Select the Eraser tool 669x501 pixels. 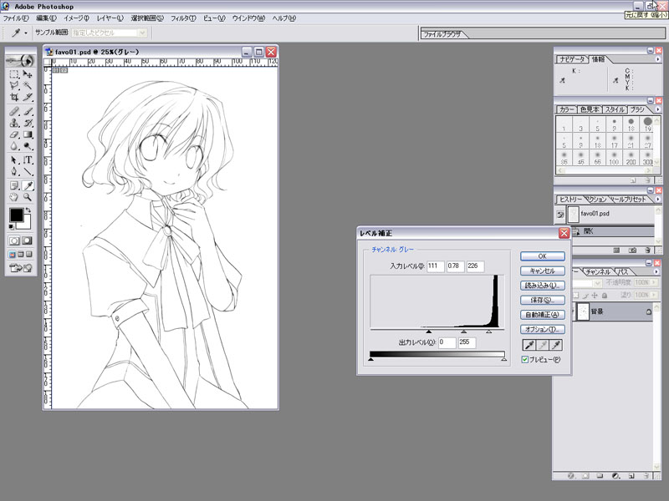[14, 134]
